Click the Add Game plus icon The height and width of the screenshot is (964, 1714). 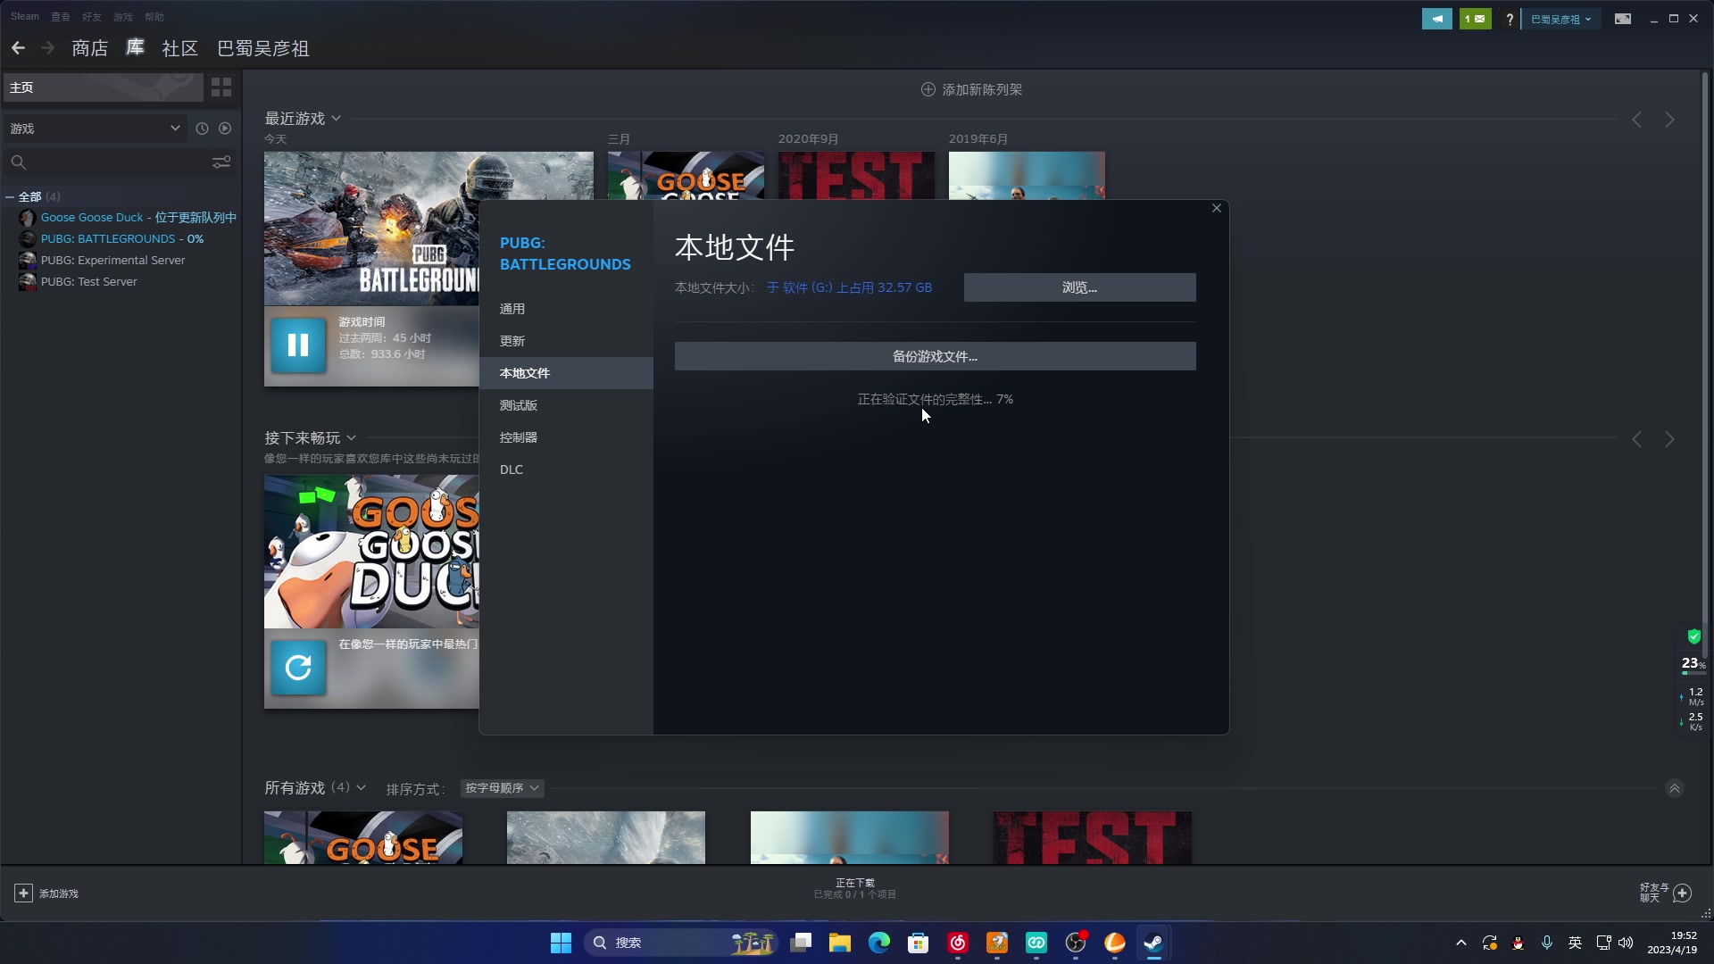pos(24,893)
